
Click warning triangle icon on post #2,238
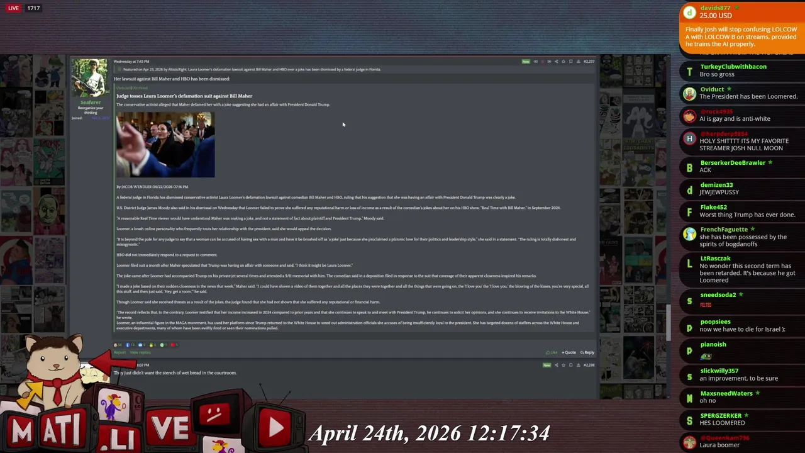click(x=578, y=365)
